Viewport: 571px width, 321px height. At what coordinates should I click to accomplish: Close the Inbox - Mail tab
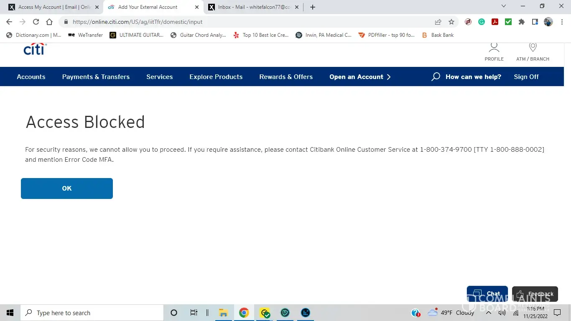click(x=297, y=7)
